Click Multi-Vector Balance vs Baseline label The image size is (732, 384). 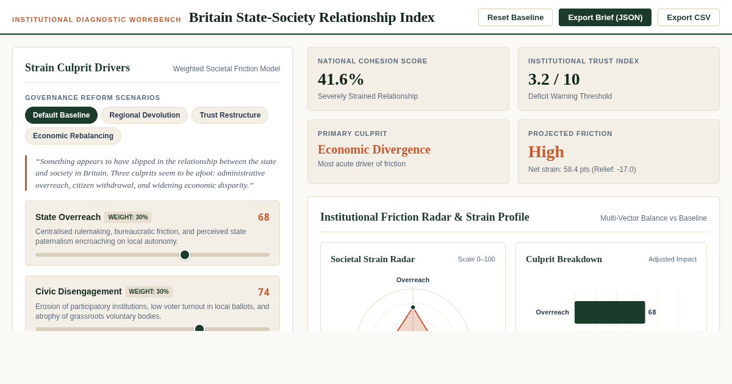click(653, 218)
